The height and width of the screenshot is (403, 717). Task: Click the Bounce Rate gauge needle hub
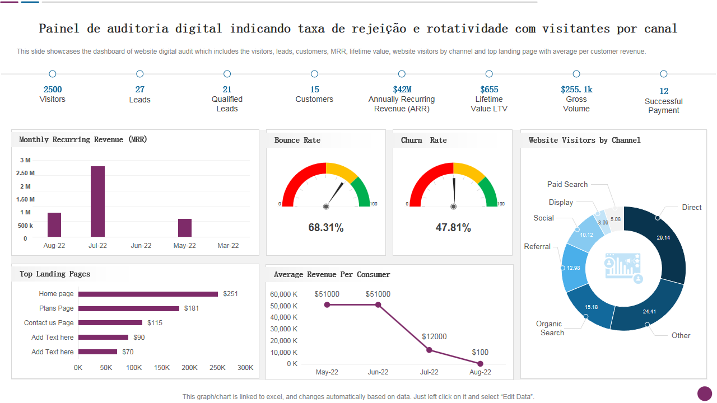click(326, 207)
